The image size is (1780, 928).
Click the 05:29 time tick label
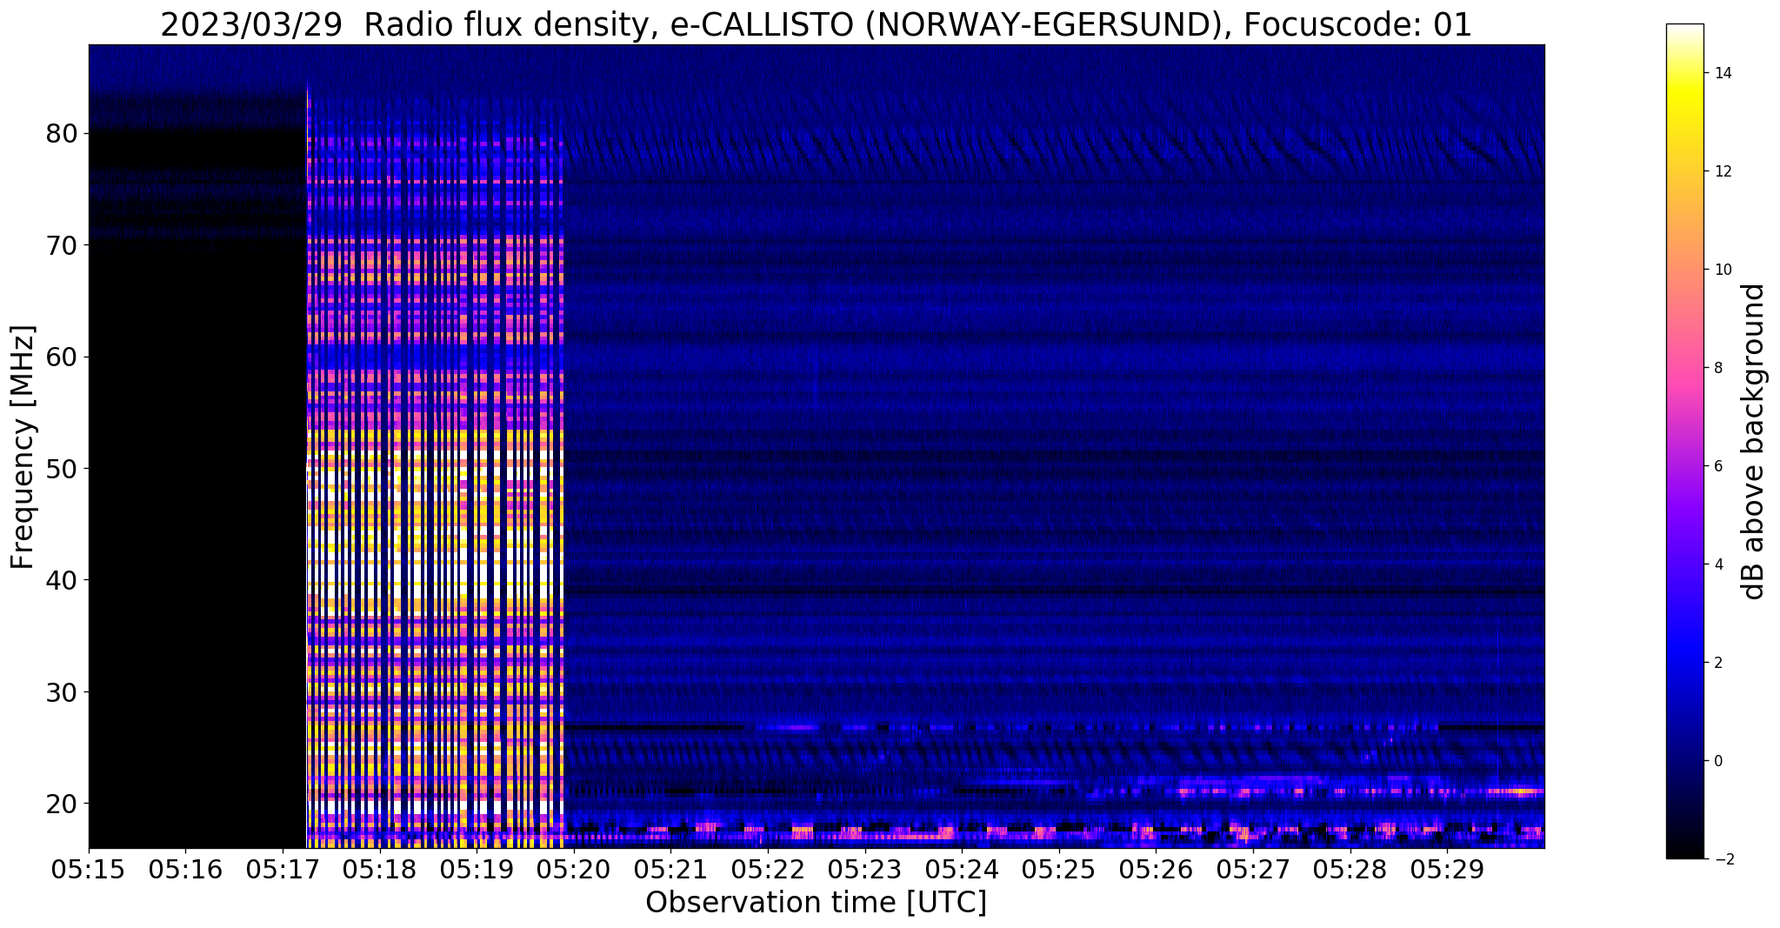[1448, 867]
